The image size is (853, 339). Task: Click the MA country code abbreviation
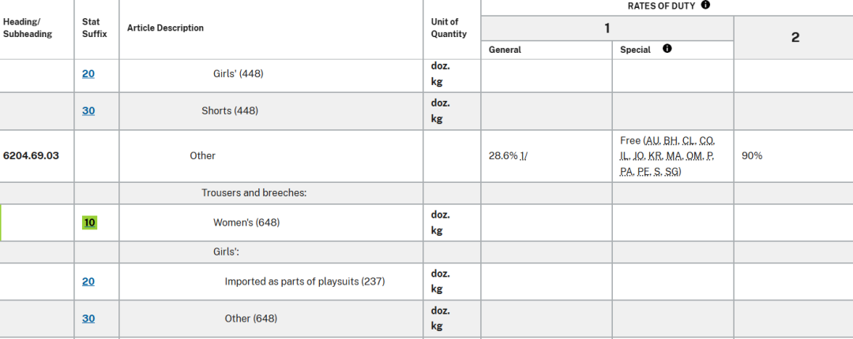[675, 156]
